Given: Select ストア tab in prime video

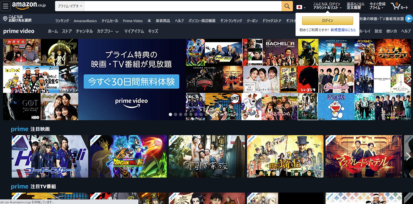Looking at the screenshot, I should (67, 31).
